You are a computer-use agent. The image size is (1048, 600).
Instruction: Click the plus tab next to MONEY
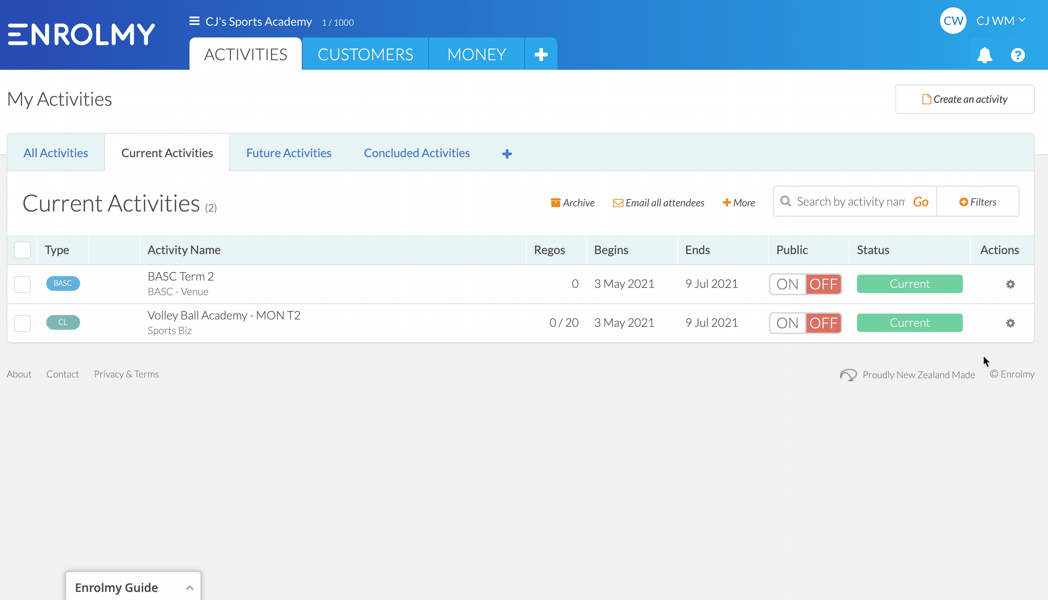tap(541, 54)
